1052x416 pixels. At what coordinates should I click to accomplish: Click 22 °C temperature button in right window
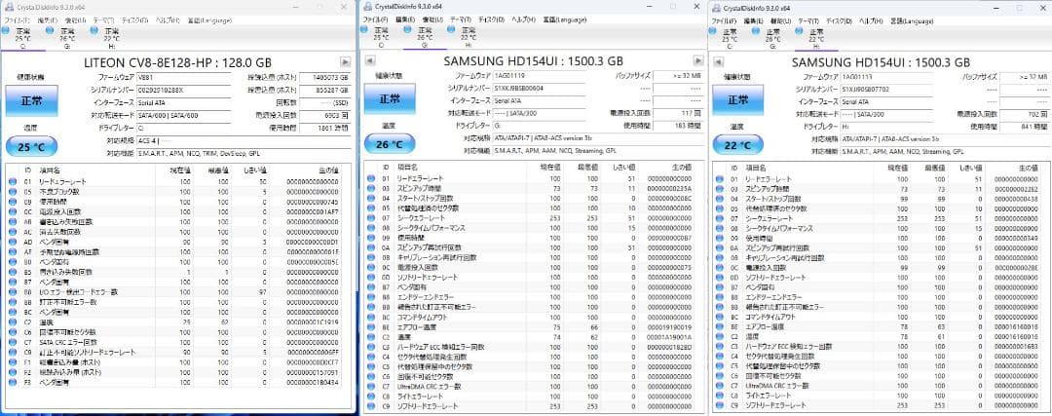(x=738, y=143)
